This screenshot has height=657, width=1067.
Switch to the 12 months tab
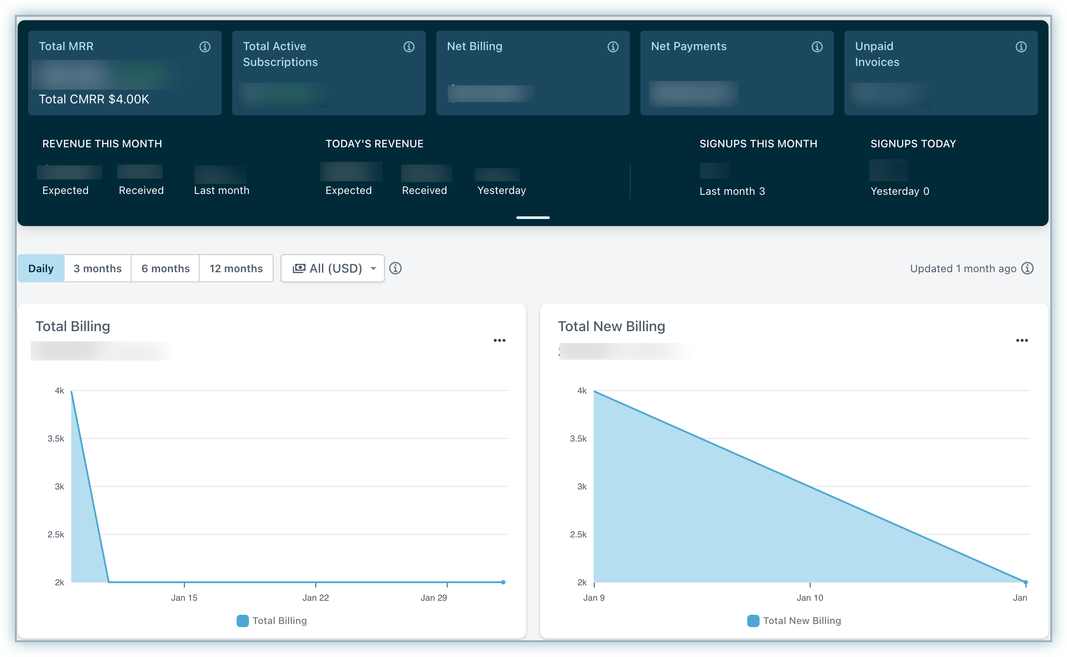pos(236,268)
